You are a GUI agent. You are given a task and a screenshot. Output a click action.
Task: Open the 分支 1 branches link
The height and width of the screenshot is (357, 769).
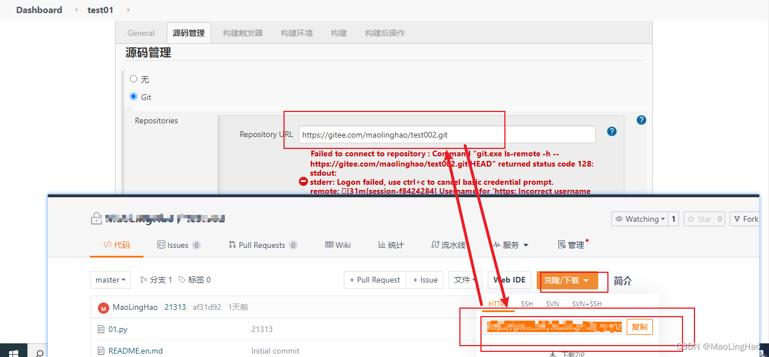(156, 280)
